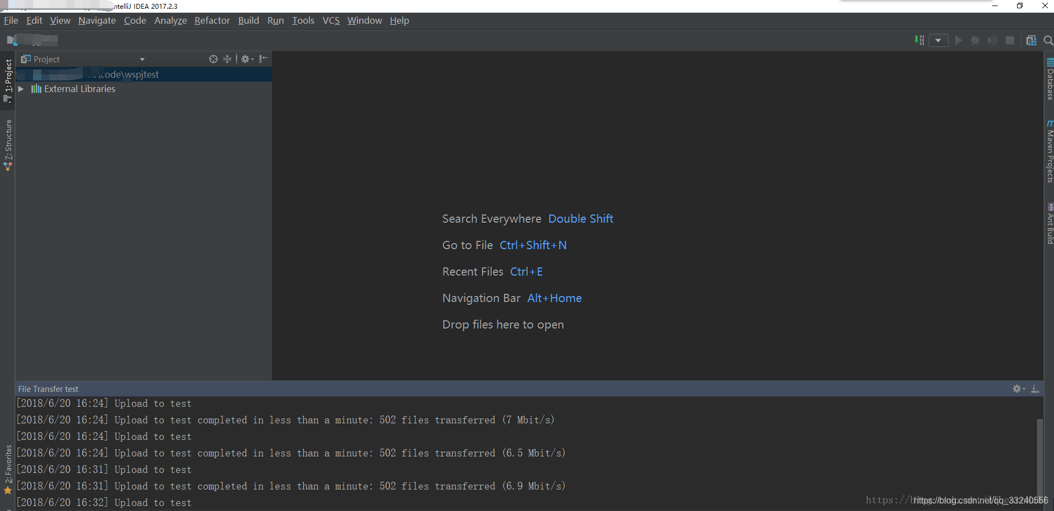Open the Analyze menu
The height and width of the screenshot is (511, 1054).
pyautogui.click(x=170, y=20)
